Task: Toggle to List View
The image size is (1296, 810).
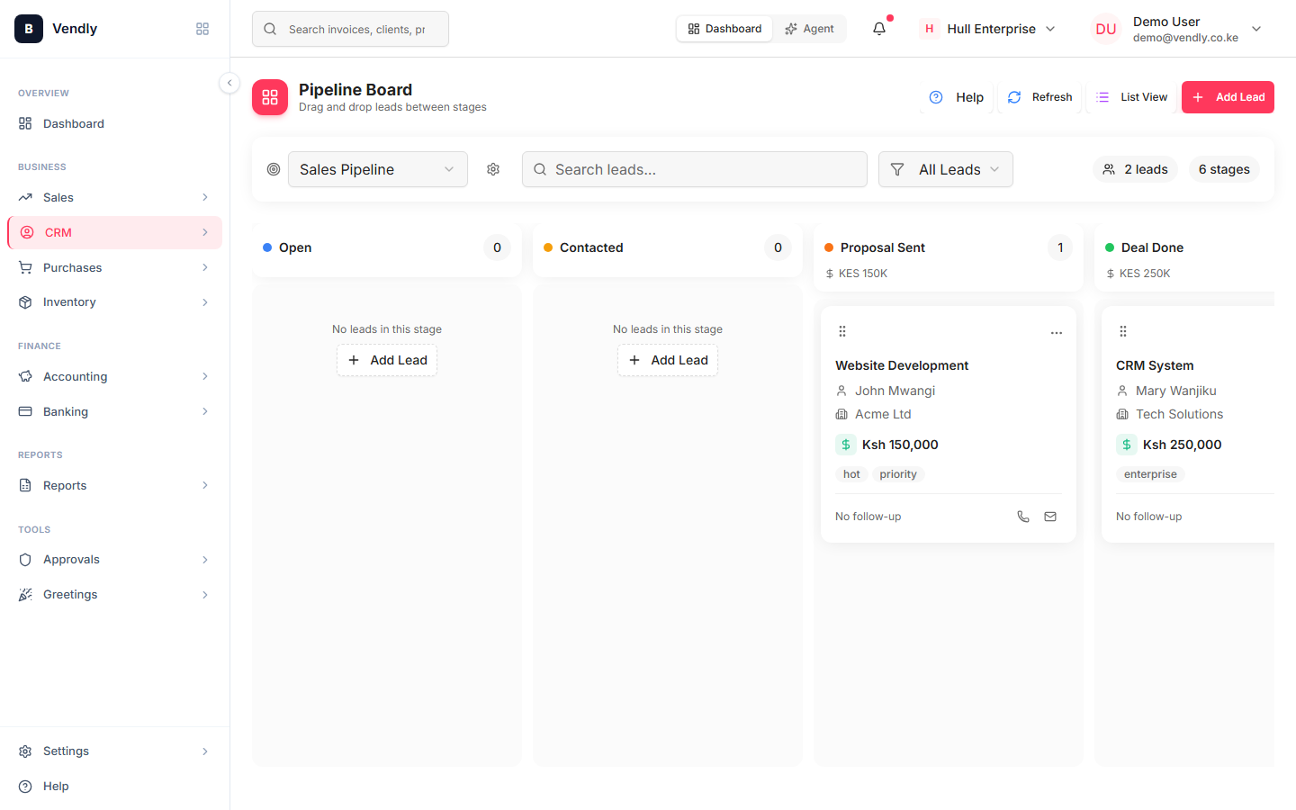Action: pos(1131,97)
